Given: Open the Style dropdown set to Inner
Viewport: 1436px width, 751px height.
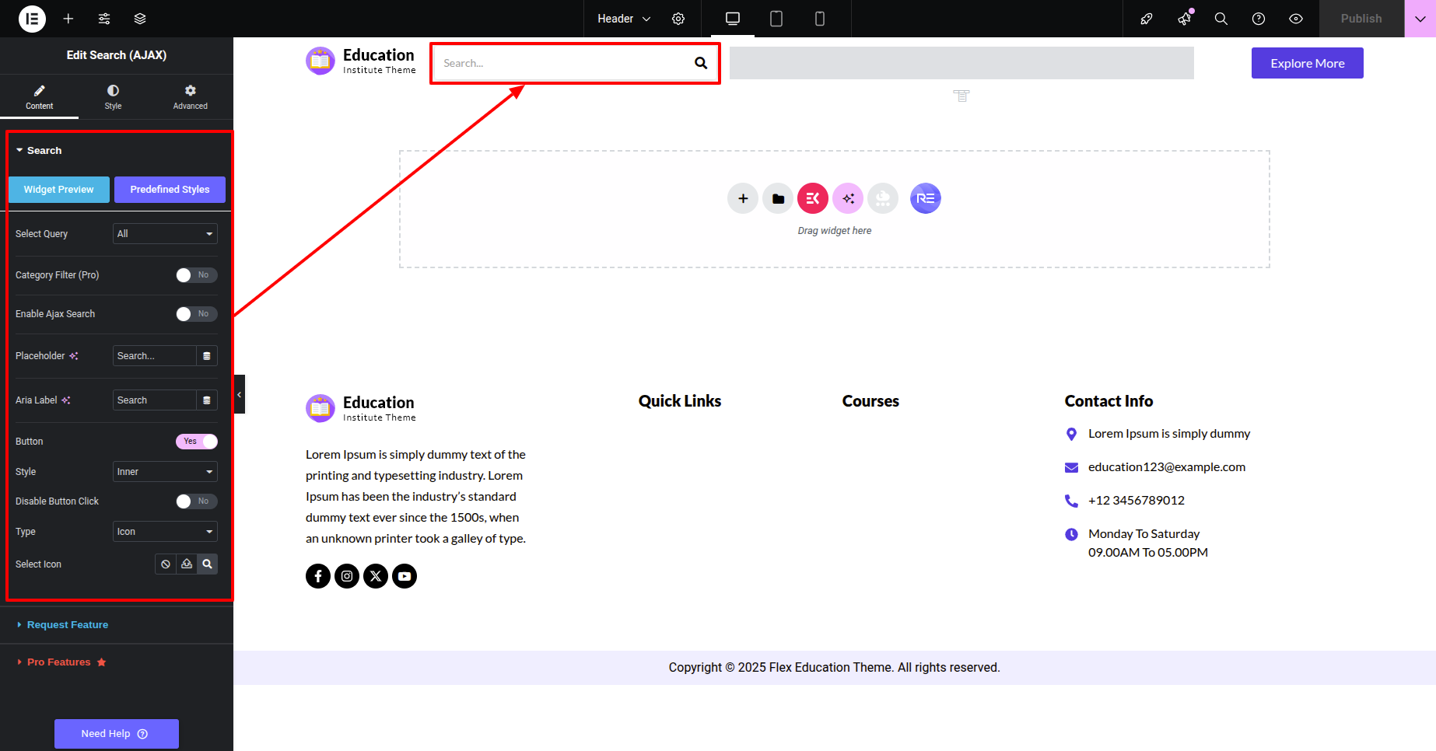Looking at the screenshot, I should pos(165,472).
